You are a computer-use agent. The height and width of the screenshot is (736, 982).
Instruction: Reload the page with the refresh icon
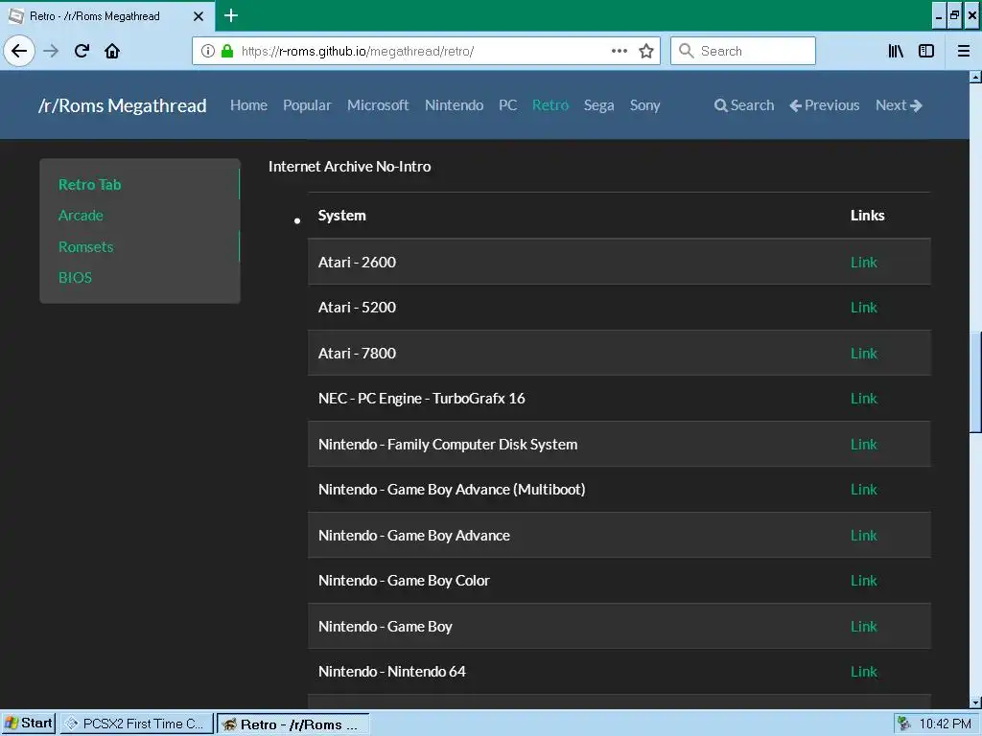click(x=82, y=51)
